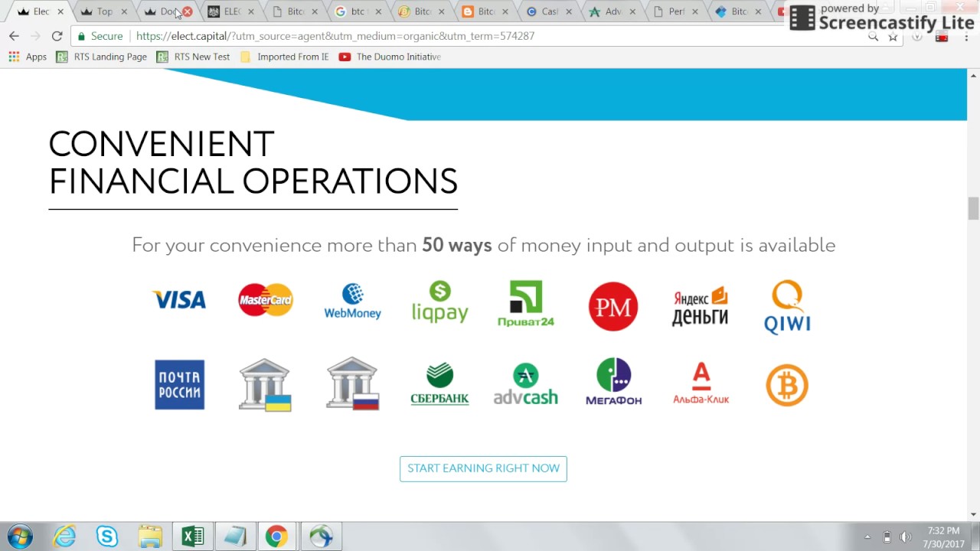Click scrollbar down arrow at bottom
The width and height of the screenshot is (980, 551).
pyautogui.click(x=973, y=514)
